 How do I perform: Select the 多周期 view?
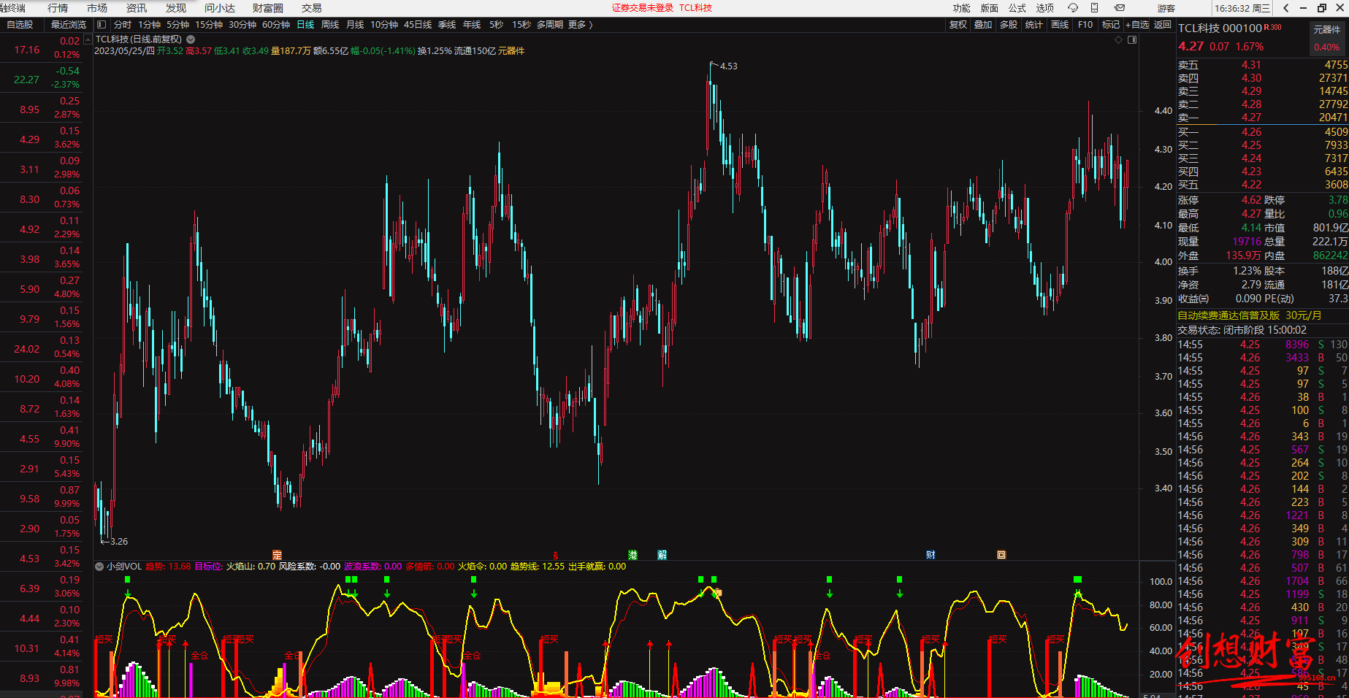pos(550,25)
